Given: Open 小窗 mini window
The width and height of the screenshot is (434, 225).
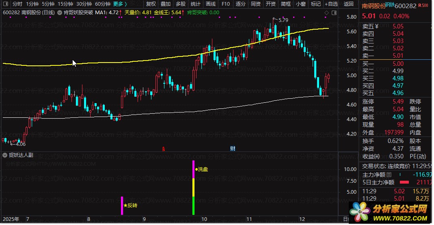Looking at the screenshot, I should (300, 4).
